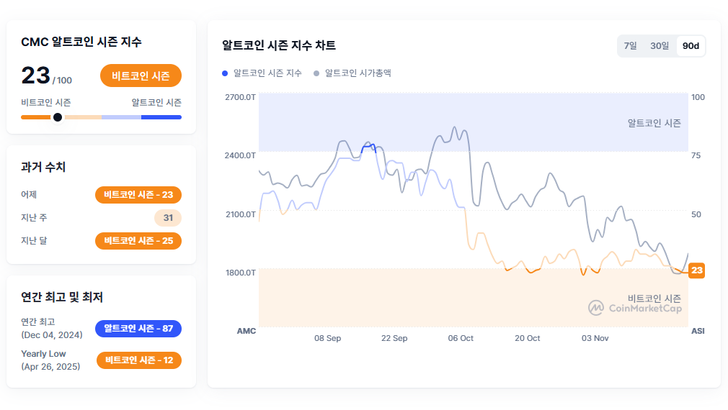Toggle the 알트코인 시즌 지수 legend dot
Viewport: 728px width, 410px height.
pos(226,73)
